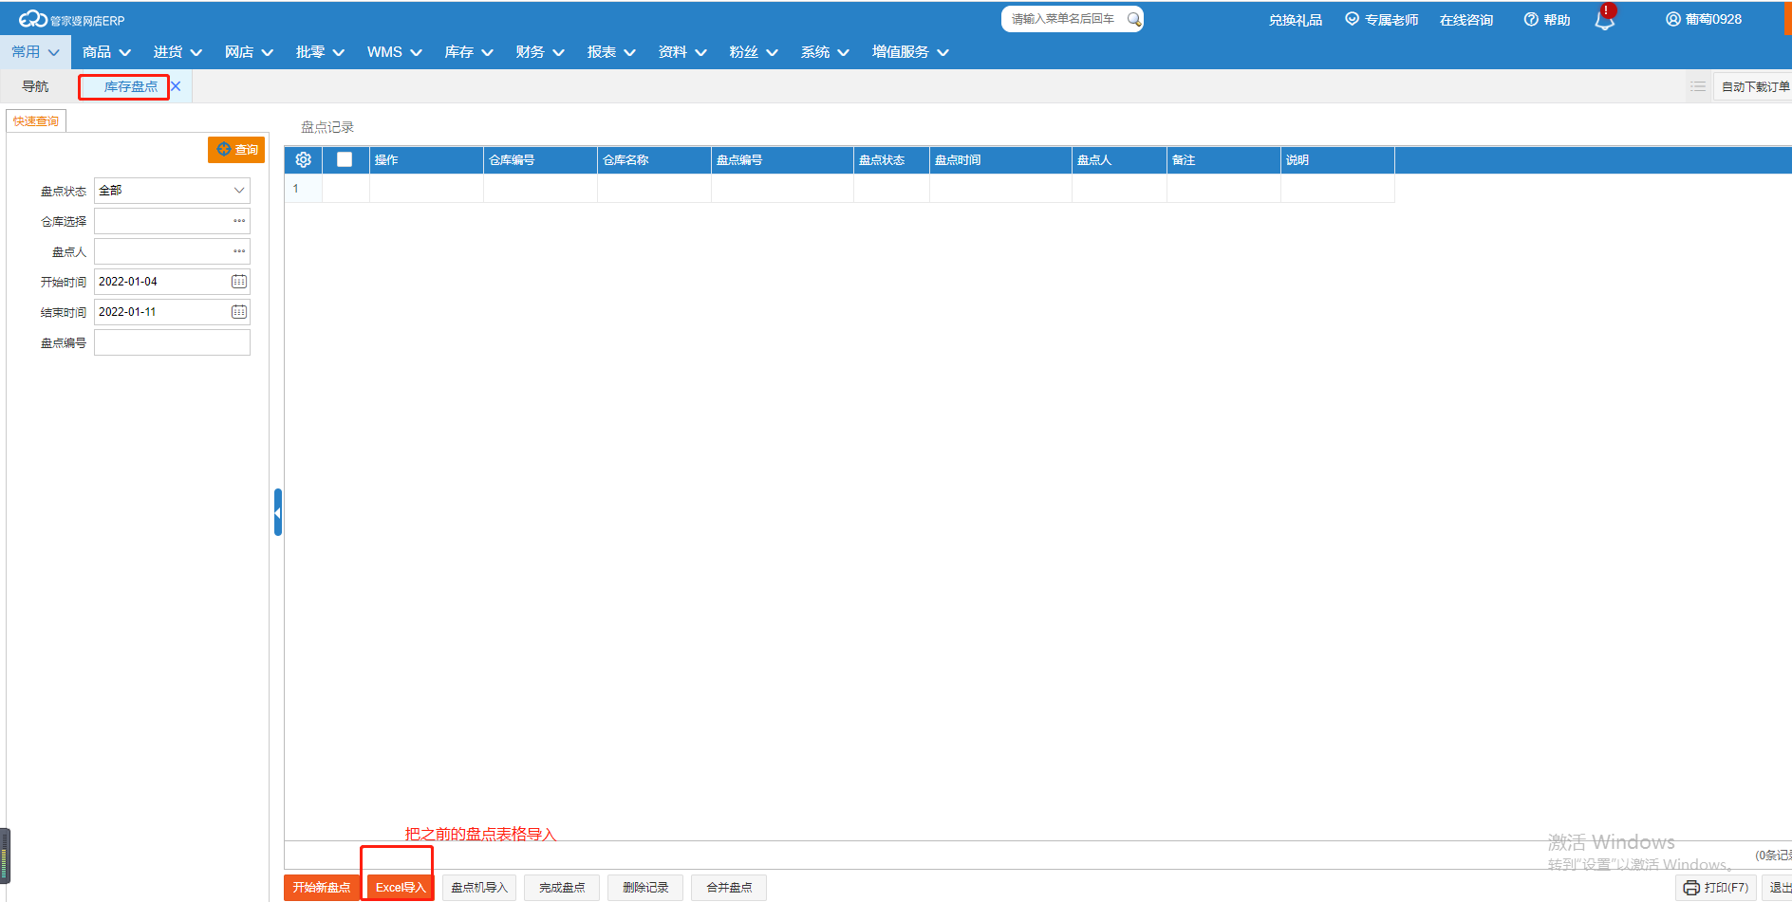Expand the 财务 menu

(x=540, y=52)
